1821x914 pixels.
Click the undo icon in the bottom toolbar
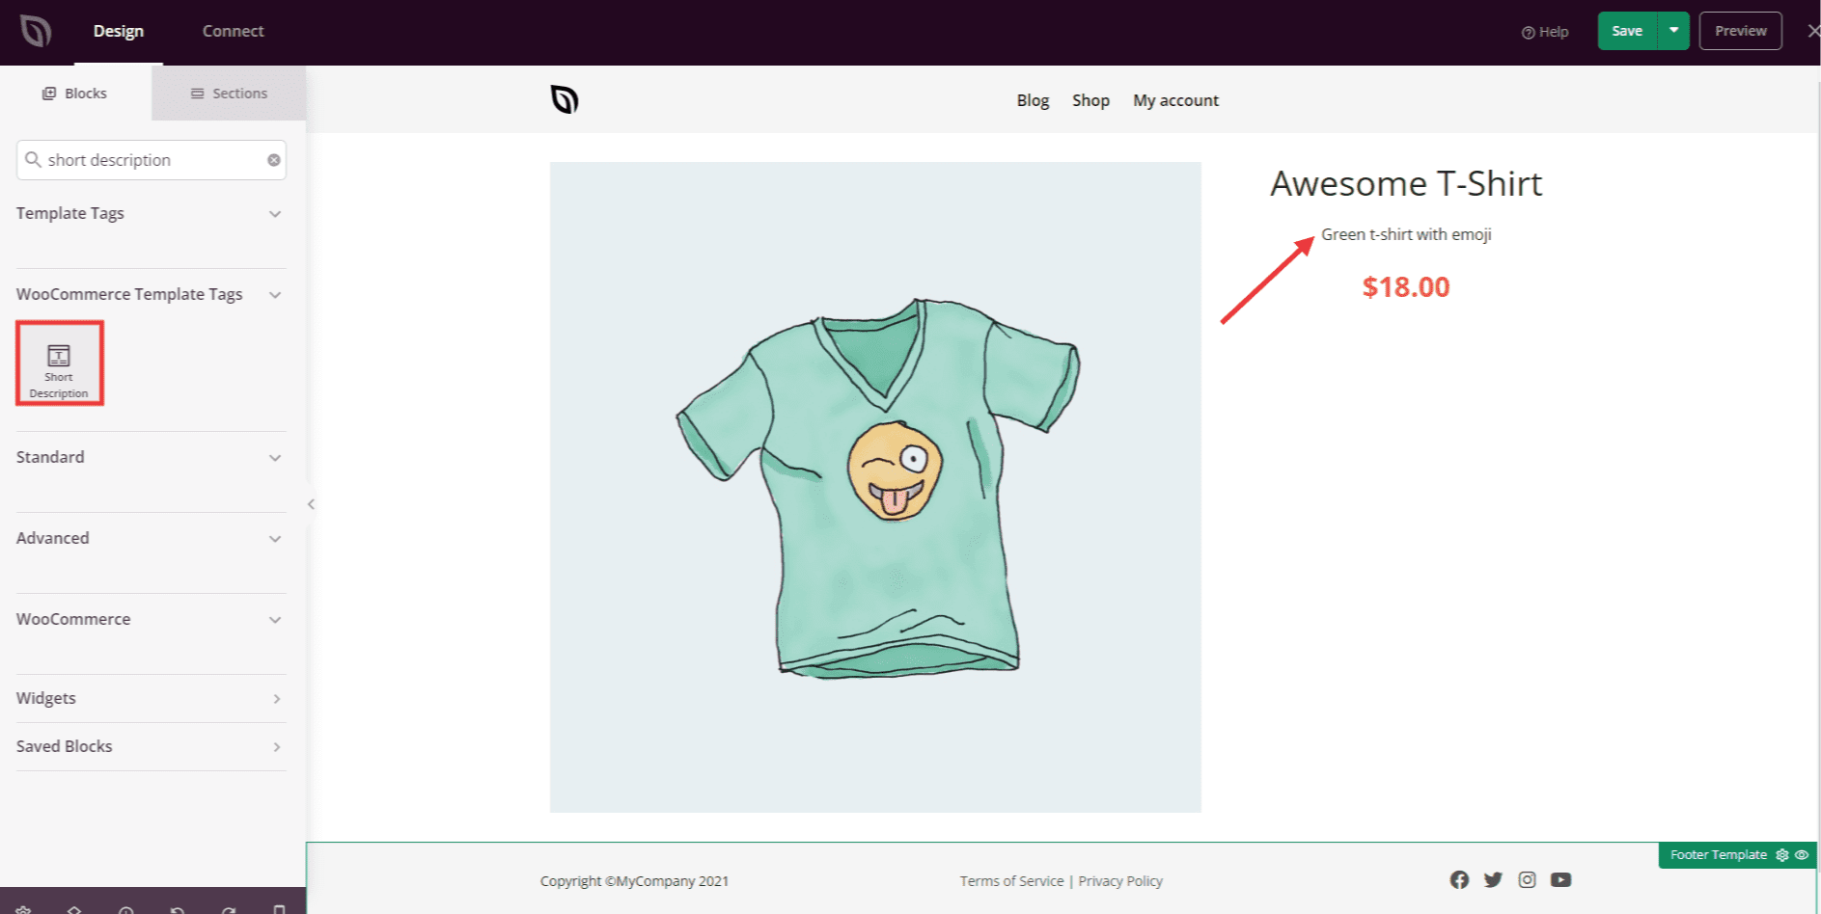coord(179,911)
